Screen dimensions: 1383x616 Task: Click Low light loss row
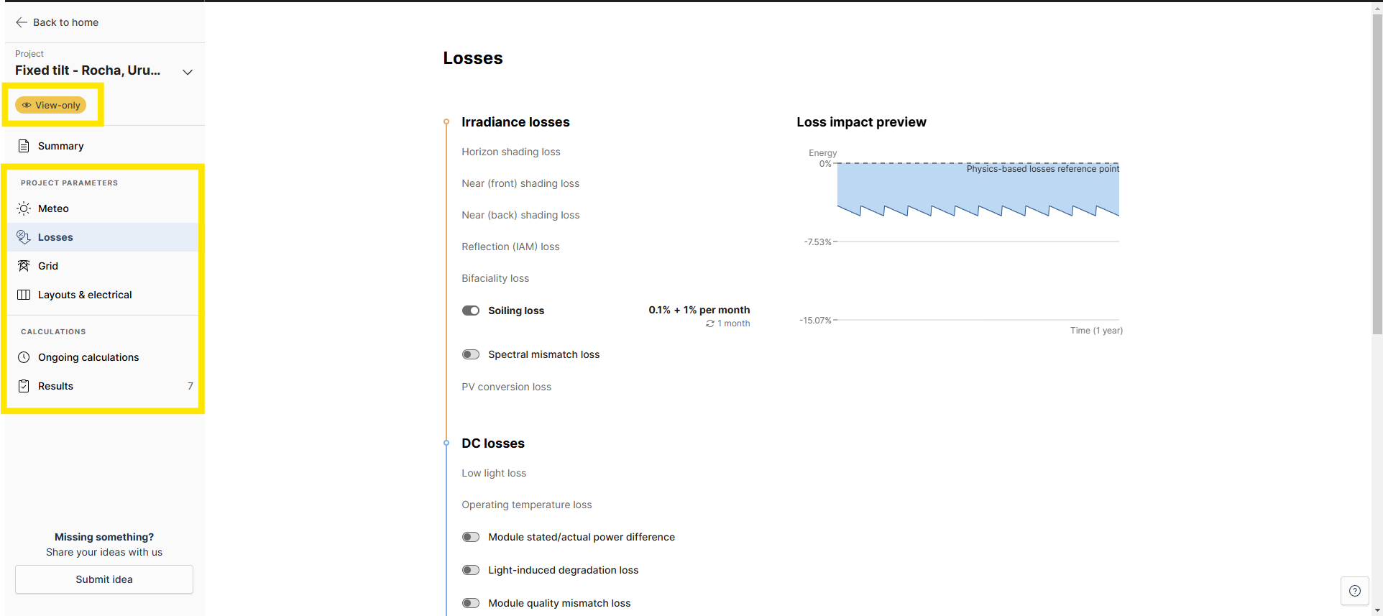point(494,473)
